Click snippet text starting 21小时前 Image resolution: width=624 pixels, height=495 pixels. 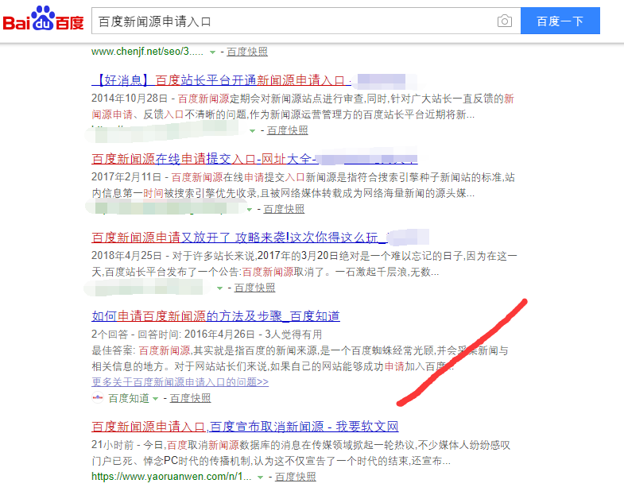(x=300, y=453)
